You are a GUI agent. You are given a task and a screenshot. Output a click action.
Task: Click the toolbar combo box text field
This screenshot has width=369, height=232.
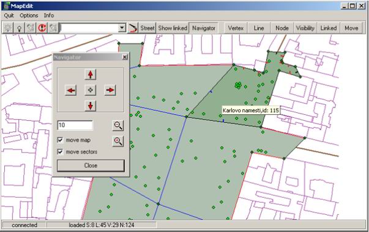(89, 27)
